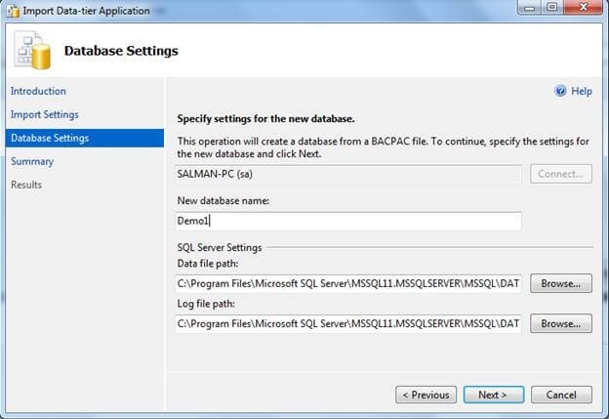The width and height of the screenshot is (609, 419).
Task: Select Results in the wizard sidebar
Action: pos(26,185)
